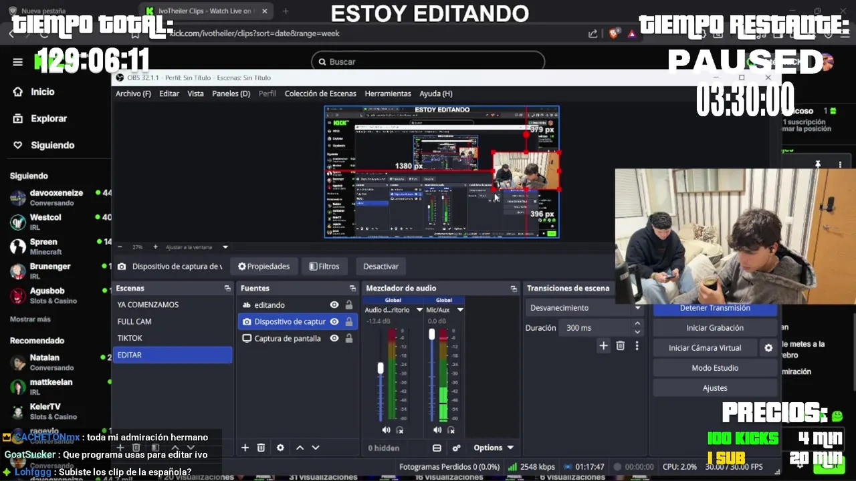Click the Kick Buscar search field
Viewport: 856px width, 481px height.
click(428, 61)
